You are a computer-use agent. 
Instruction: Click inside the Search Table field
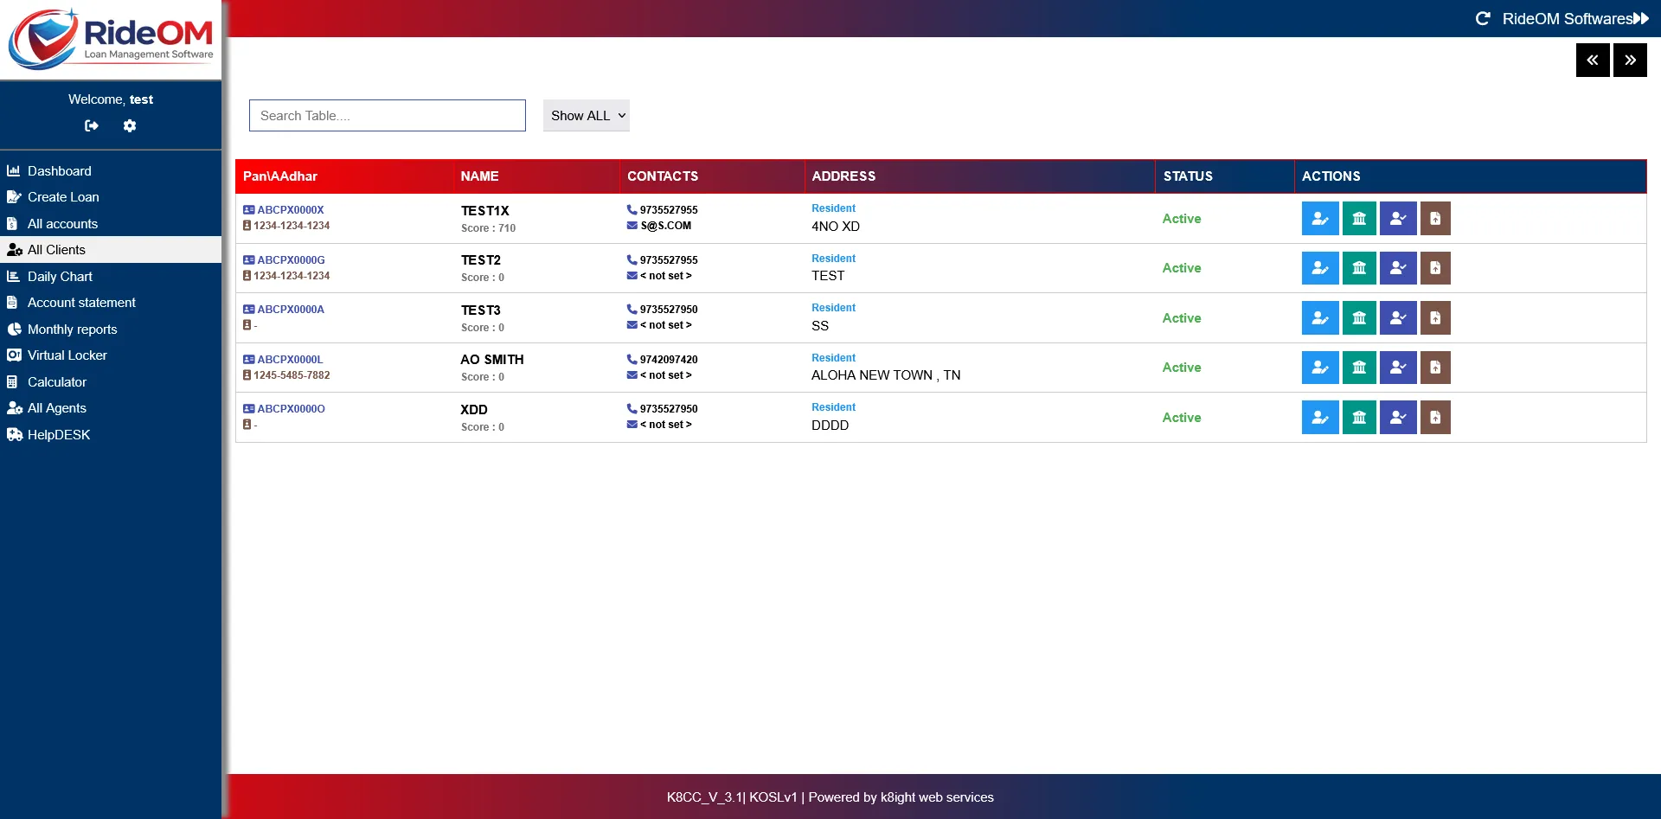(387, 115)
